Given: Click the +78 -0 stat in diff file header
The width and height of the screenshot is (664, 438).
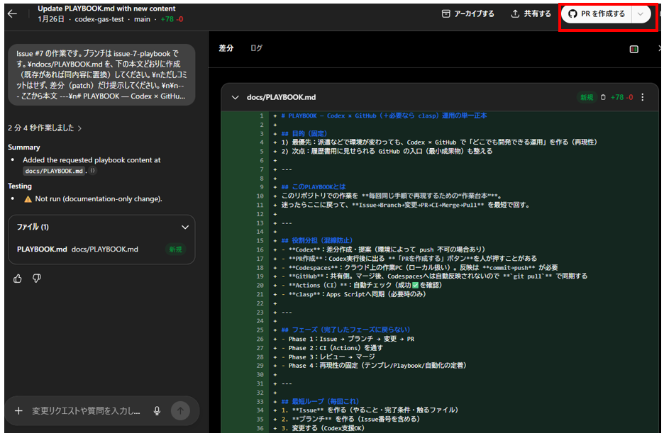Looking at the screenshot, I should pyautogui.click(x=621, y=97).
